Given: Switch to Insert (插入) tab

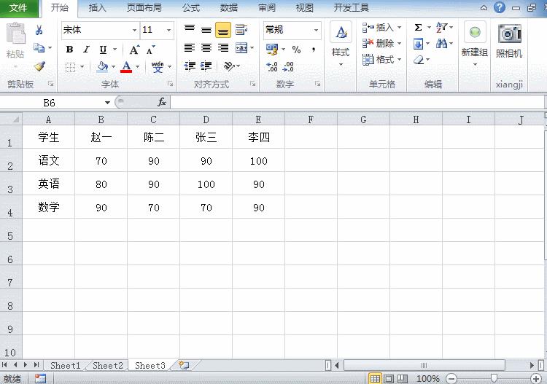Looking at the screenshot, I should click(97, 8).
